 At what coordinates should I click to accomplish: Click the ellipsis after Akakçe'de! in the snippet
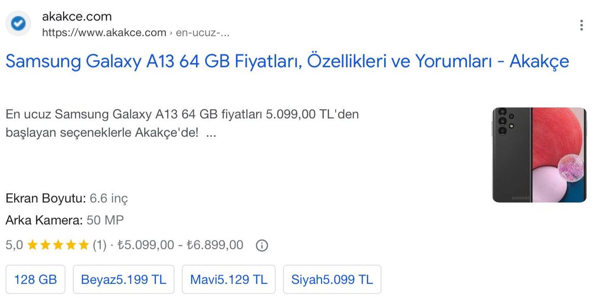point(211,133)
